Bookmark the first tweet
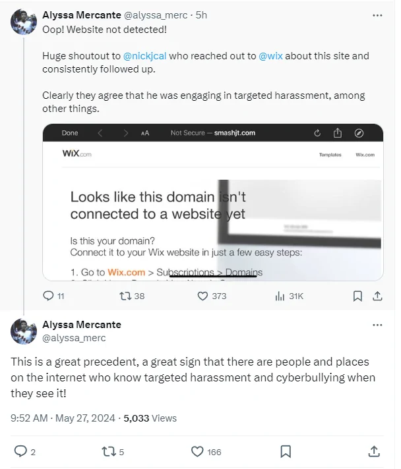This screenshot has height=469, width=401. click(x=357, y=296)
